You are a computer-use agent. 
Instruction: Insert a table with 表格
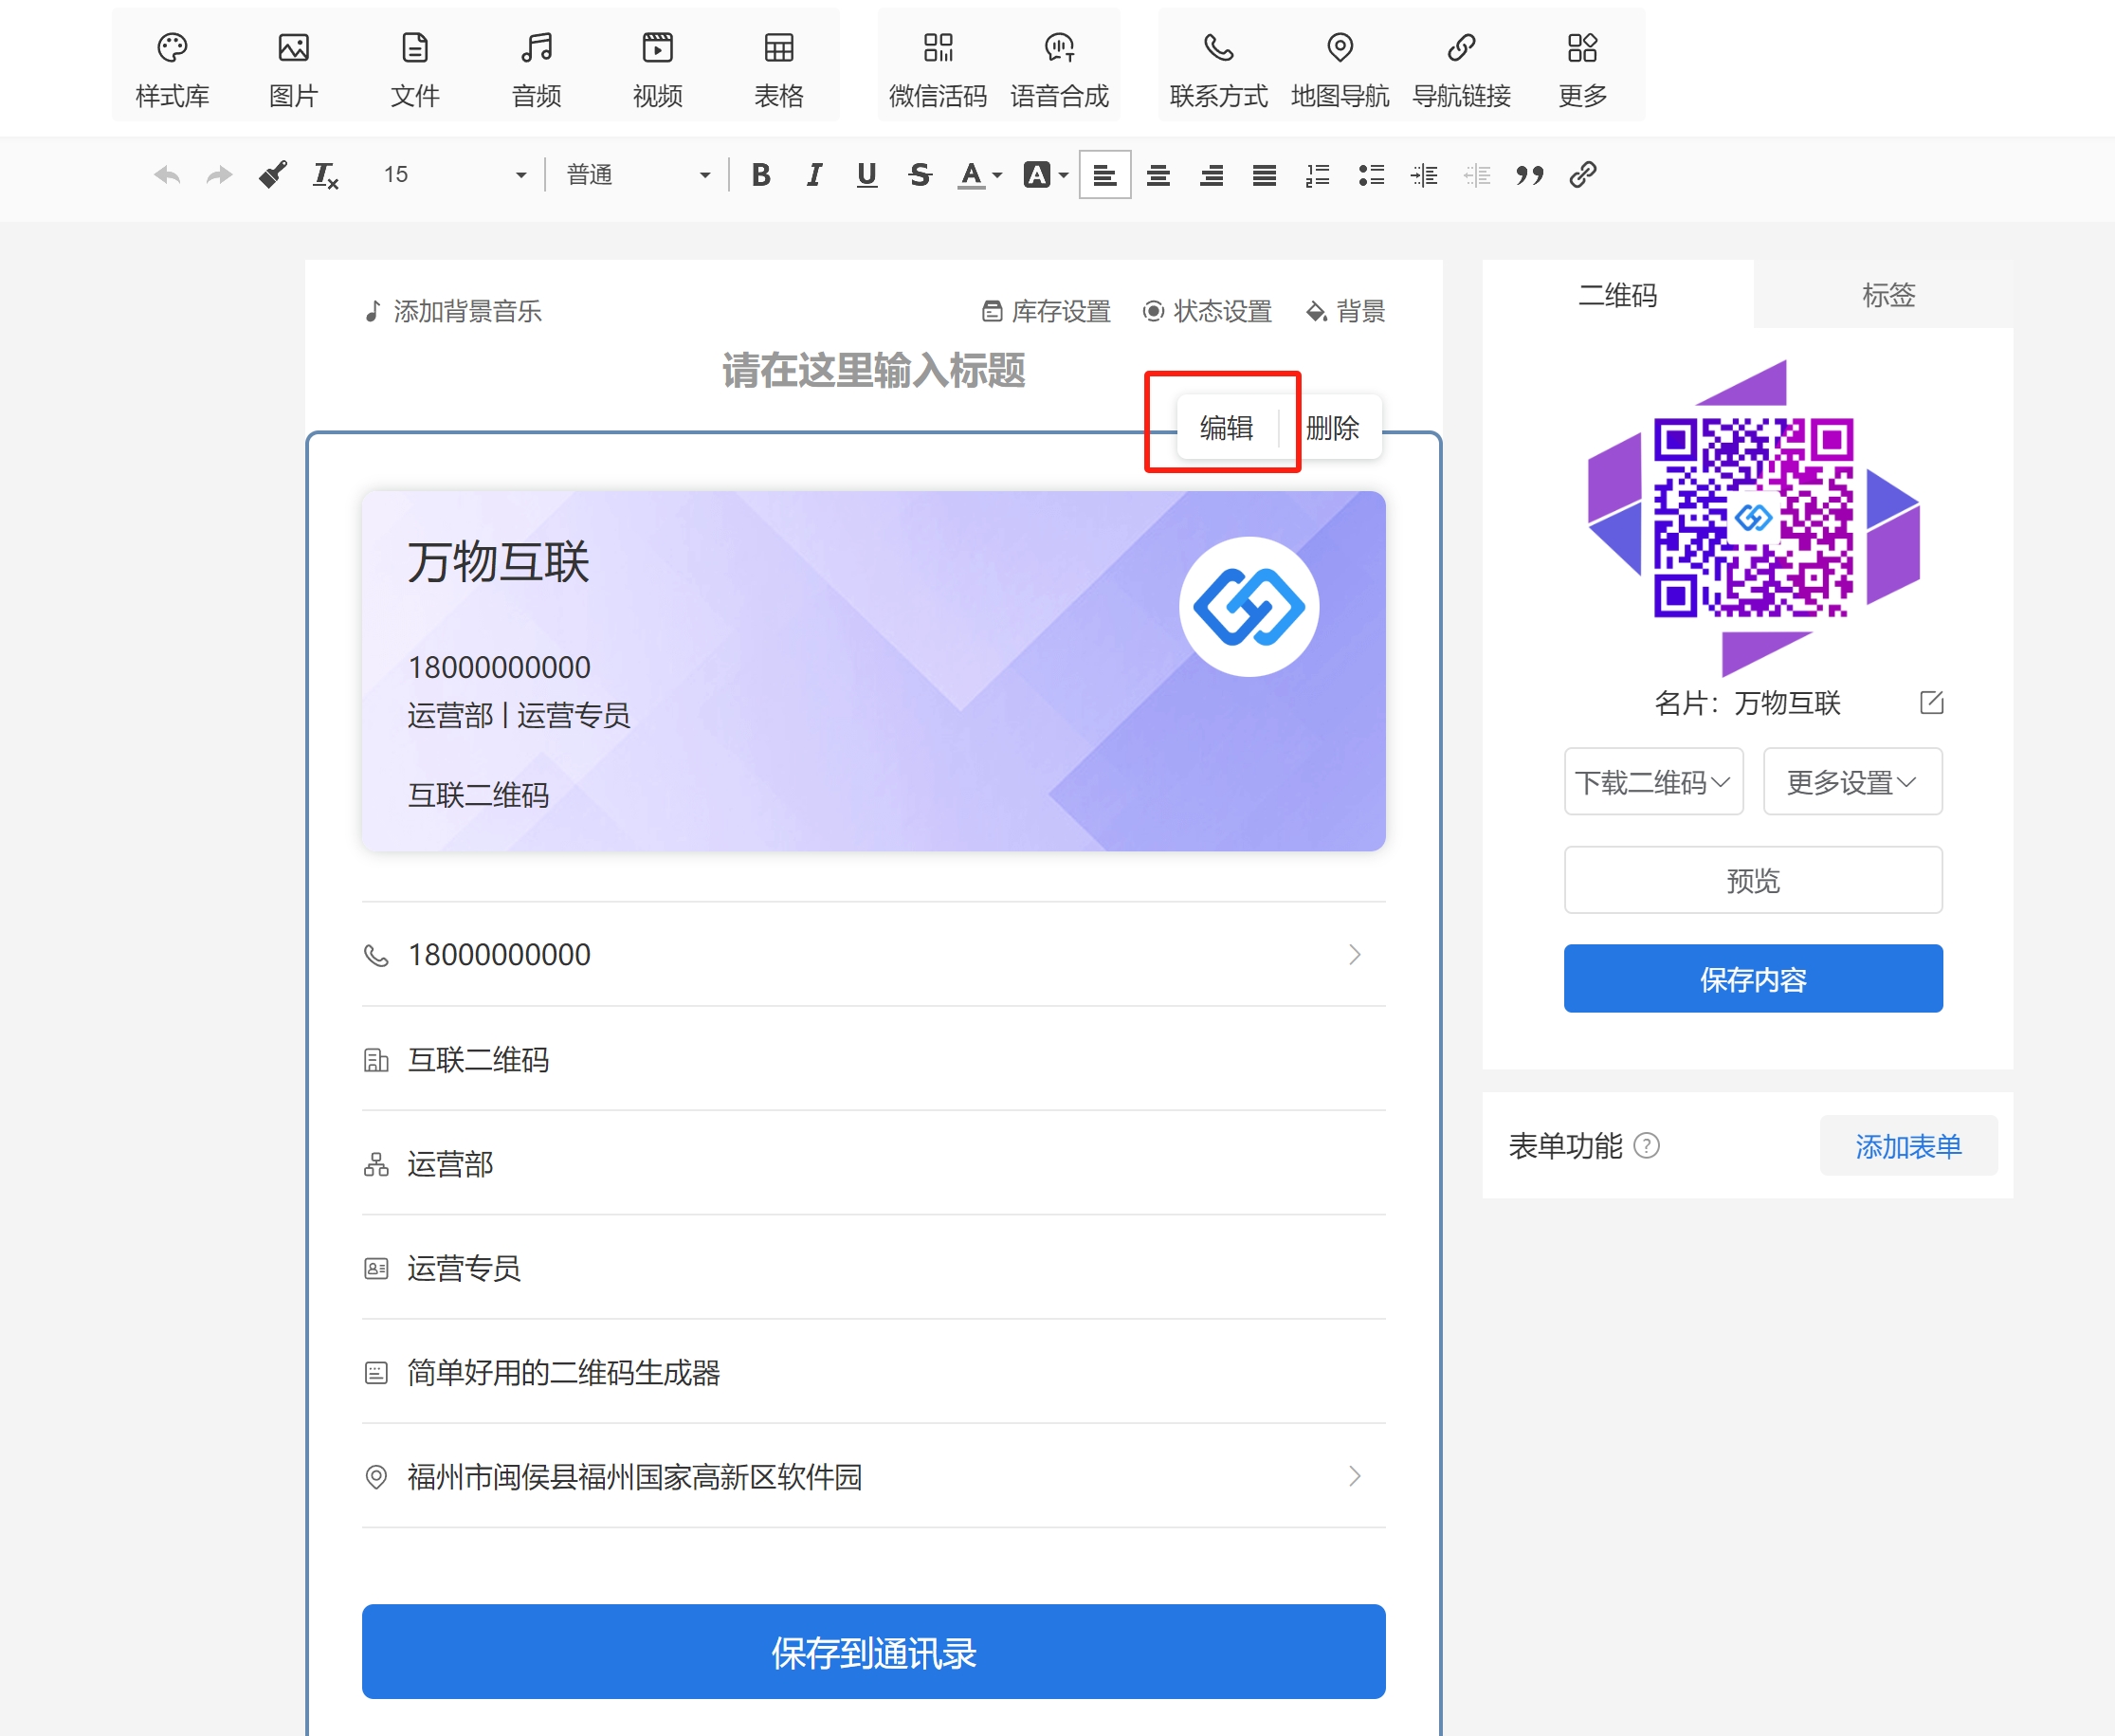point(778,68)
